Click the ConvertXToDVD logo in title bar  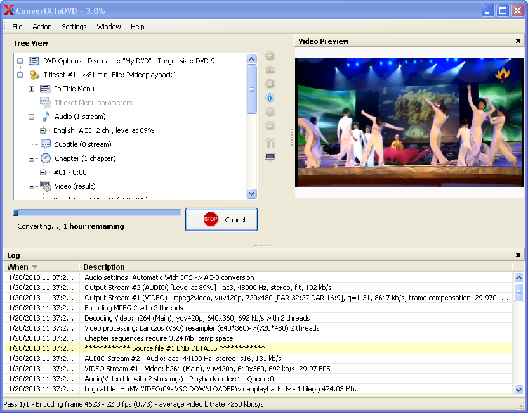tap(9, 10)
